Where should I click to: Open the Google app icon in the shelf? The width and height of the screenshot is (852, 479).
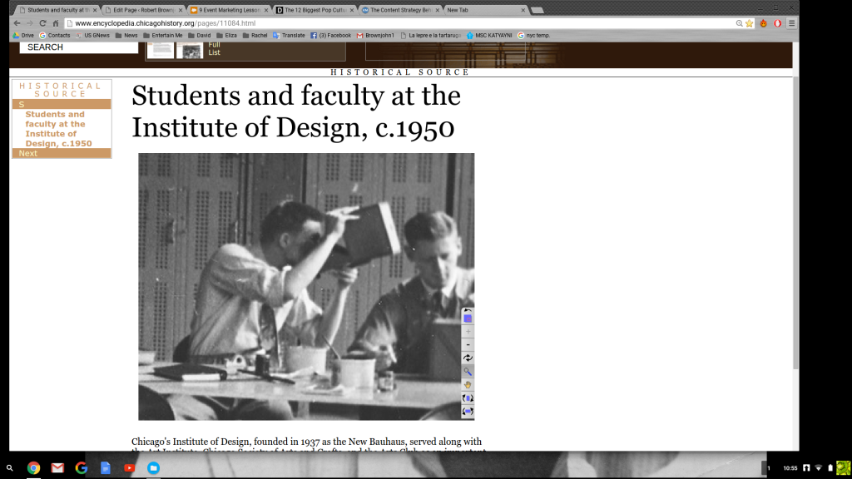tap(82, 467)
